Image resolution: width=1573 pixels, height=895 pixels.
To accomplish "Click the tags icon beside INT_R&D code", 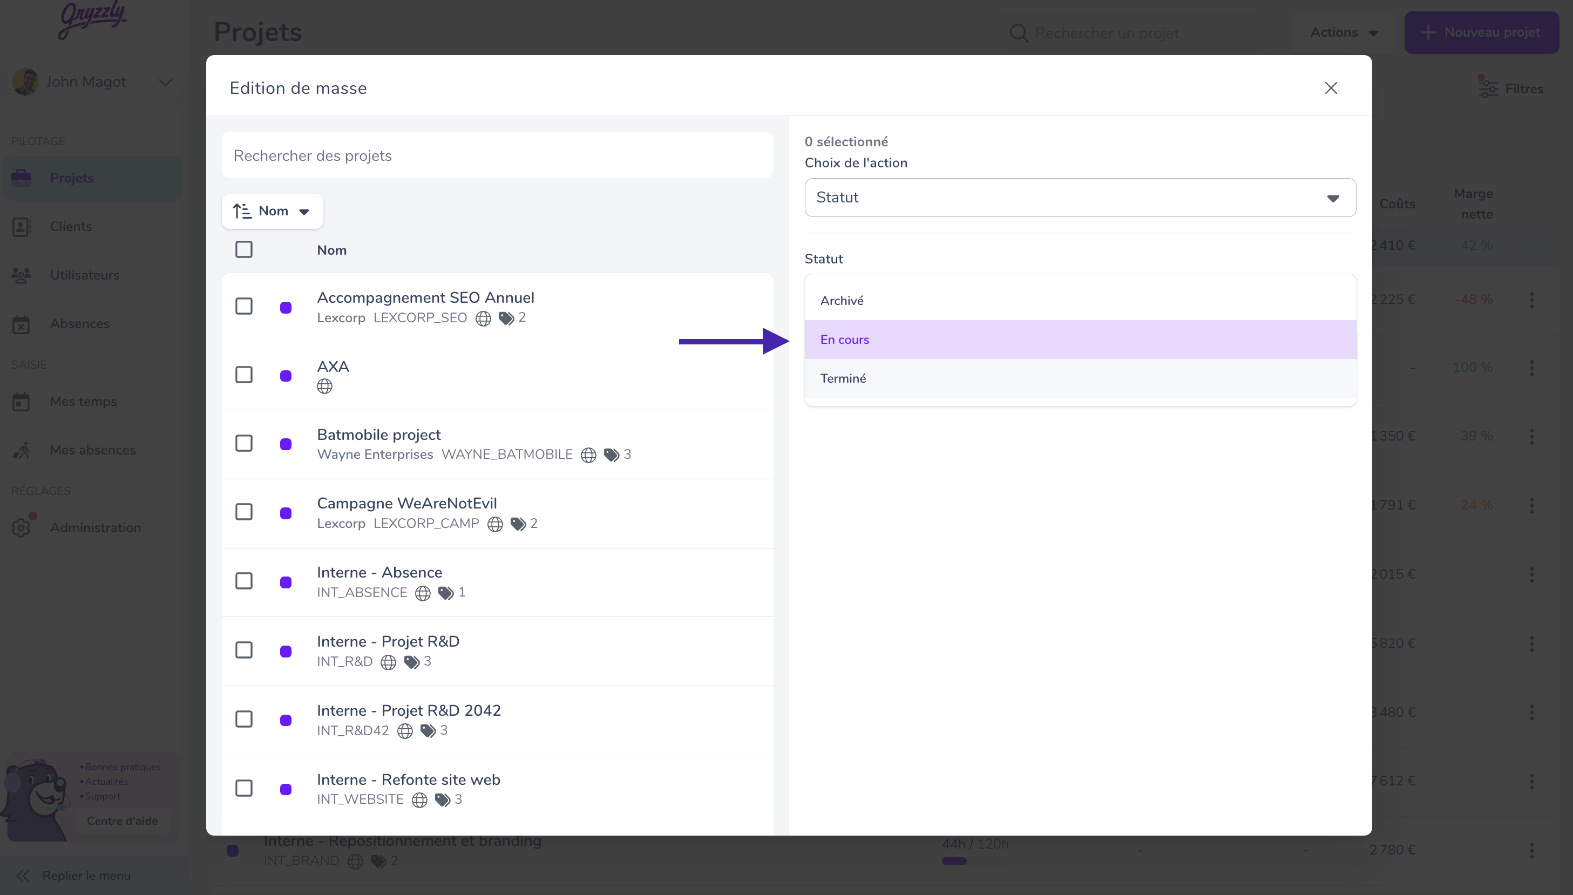I will [x=412, y=662].
